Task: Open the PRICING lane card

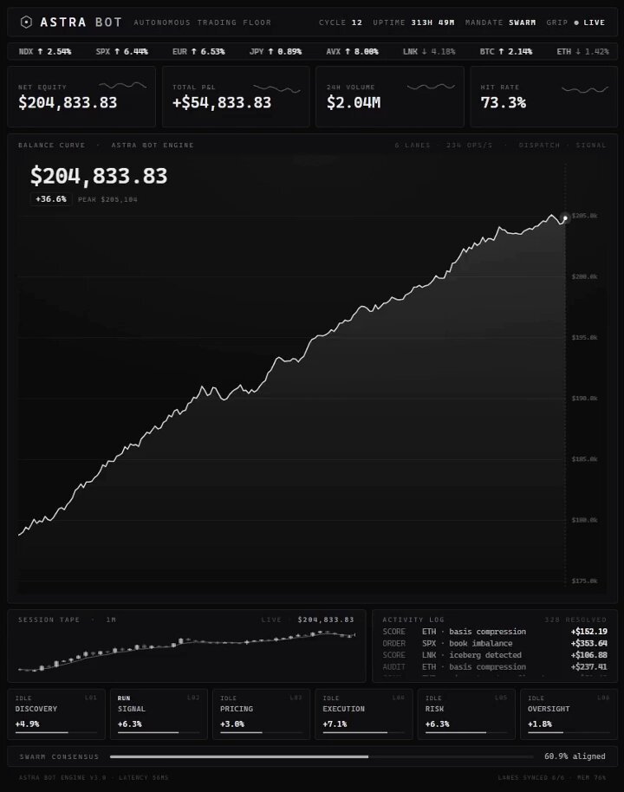Action: pos(261,714)
